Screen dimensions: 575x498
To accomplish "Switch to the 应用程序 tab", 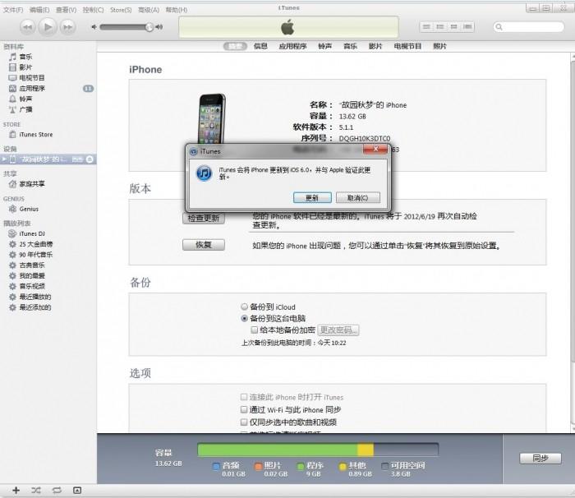I will [292, 47].
